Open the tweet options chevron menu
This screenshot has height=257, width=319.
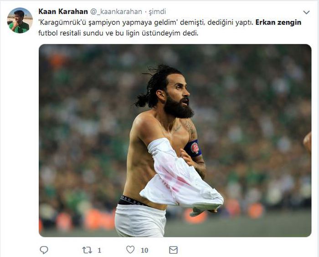coord(306,12)
